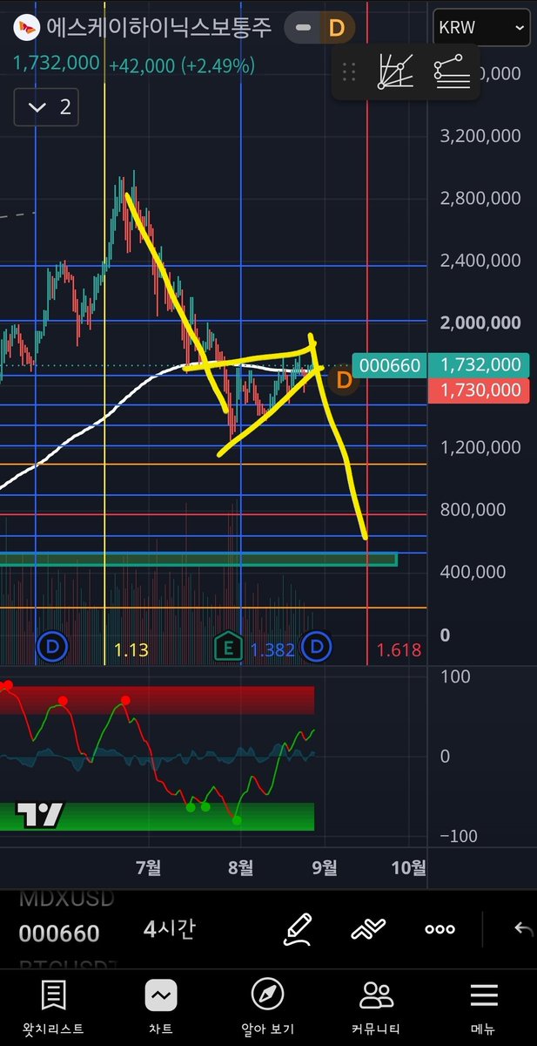Open the 메뉴 tab
The image size is (537, 1046).
click(x=483, y=1007)
